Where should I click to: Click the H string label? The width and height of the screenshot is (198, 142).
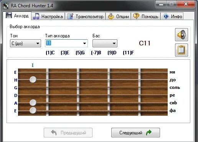pyautogui.click(x=16, y=80)
